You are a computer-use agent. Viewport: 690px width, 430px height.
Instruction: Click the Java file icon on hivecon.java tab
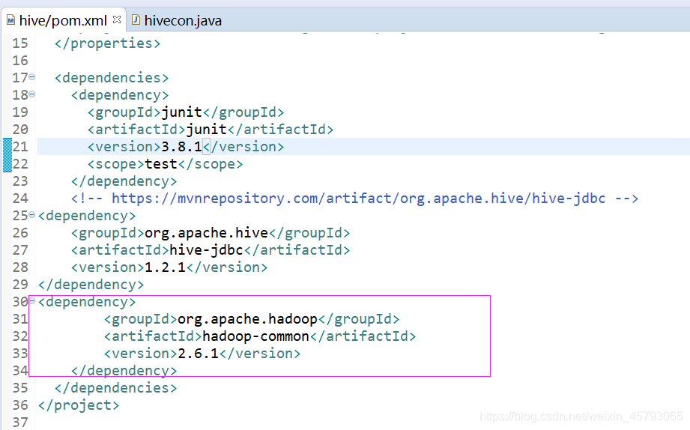click(136, 19)
